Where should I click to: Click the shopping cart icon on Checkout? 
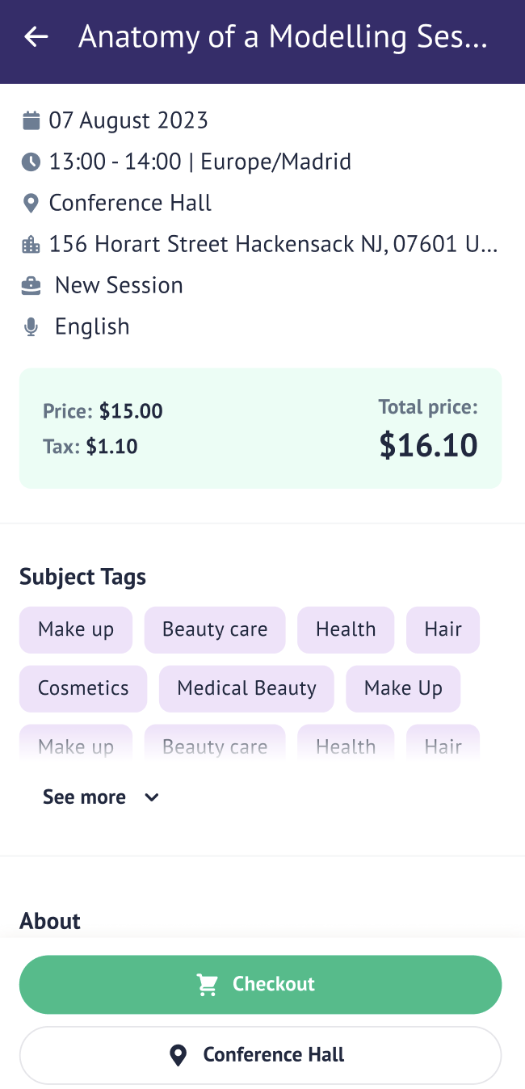coord(208,984)
